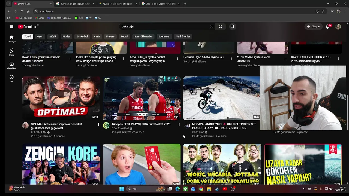Select the Tümü filter chip
The image size is (349, 196).
coord(28,36)
